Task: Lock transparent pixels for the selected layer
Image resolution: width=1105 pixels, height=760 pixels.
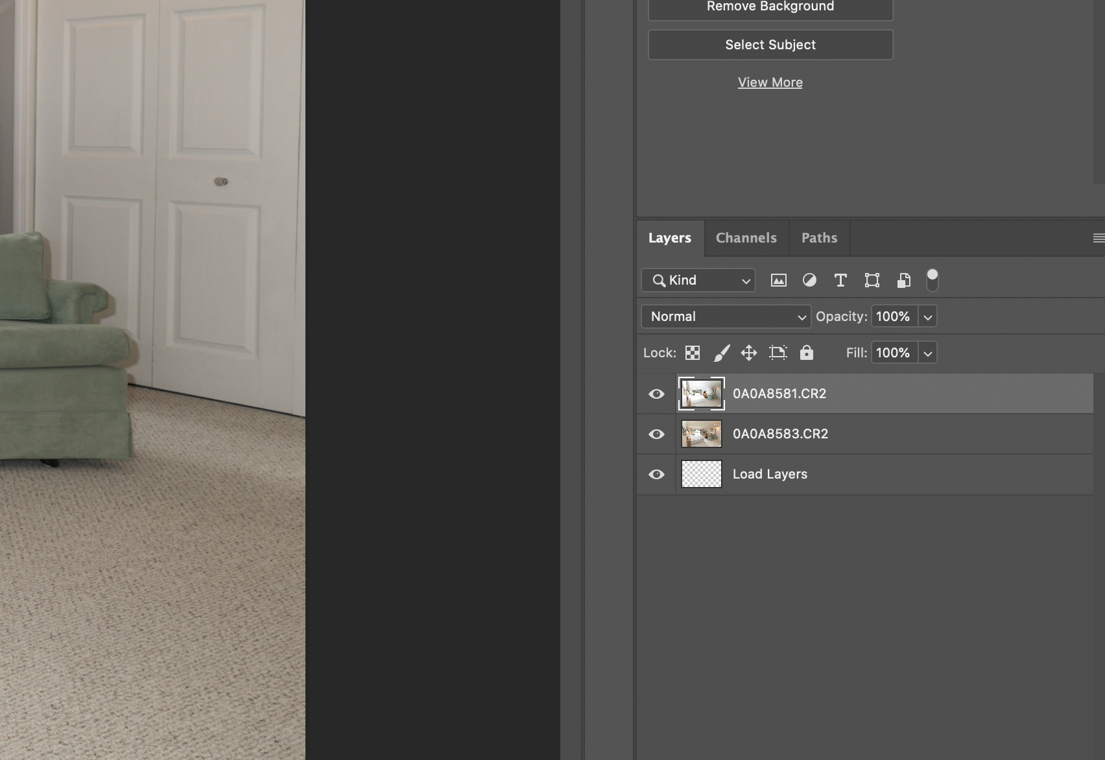Action: (x=692, y=352)
